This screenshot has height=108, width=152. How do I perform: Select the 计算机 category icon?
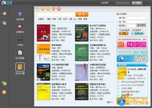pyautogui.click(x=20, y=40)
